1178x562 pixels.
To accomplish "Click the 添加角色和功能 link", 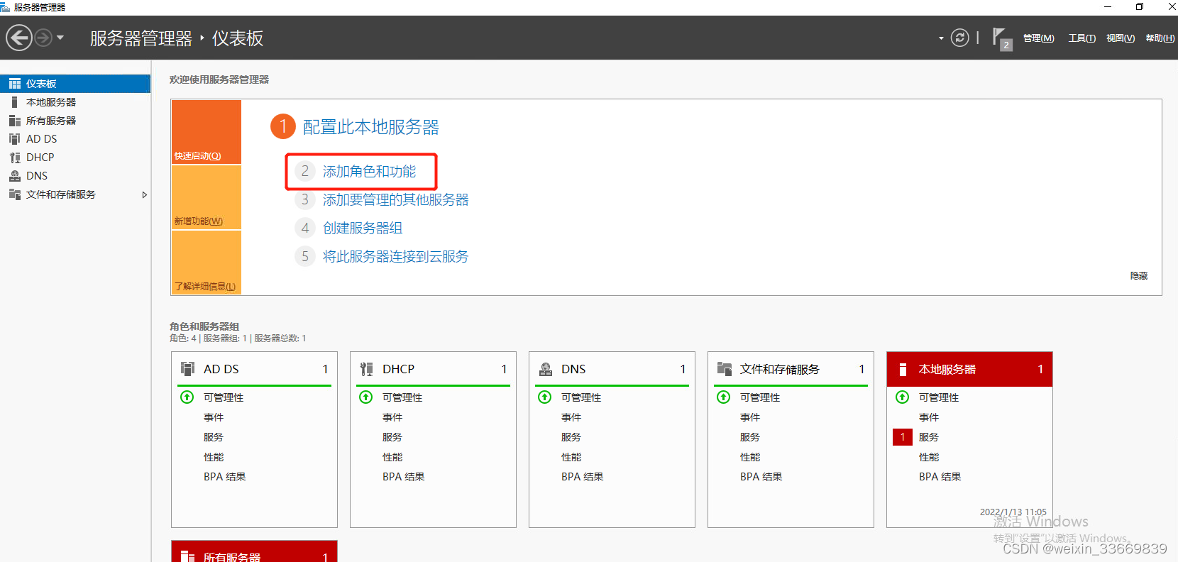I will click(369, 172).
